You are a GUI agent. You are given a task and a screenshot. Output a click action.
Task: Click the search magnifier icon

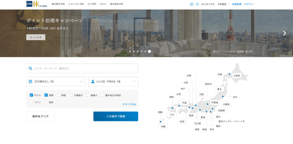coord(30,68)
